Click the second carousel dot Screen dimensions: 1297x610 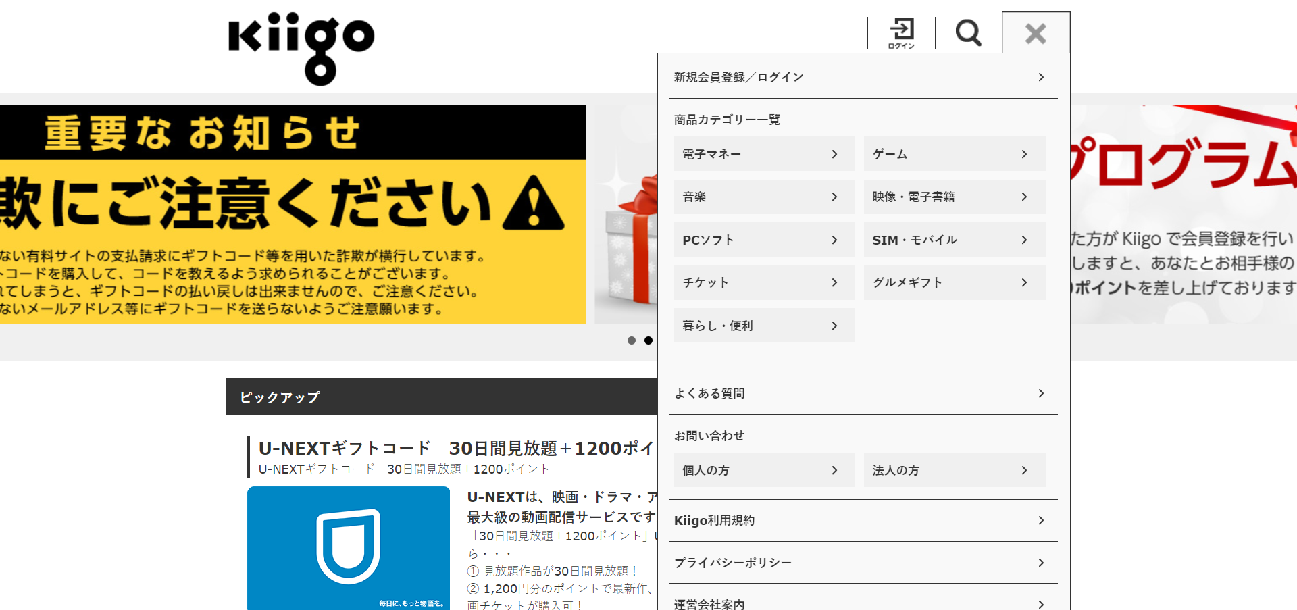tap(648, 340)
